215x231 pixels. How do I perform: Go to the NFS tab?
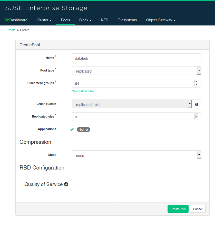tap(104, 20)
